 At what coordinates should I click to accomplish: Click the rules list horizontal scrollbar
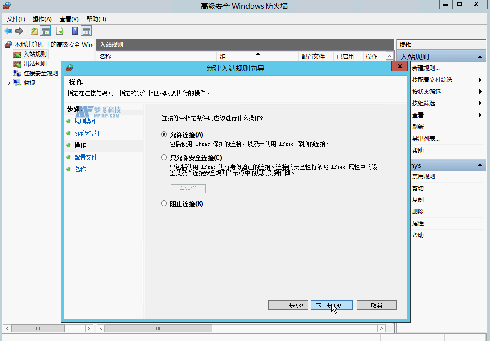(x=240, y=328)
